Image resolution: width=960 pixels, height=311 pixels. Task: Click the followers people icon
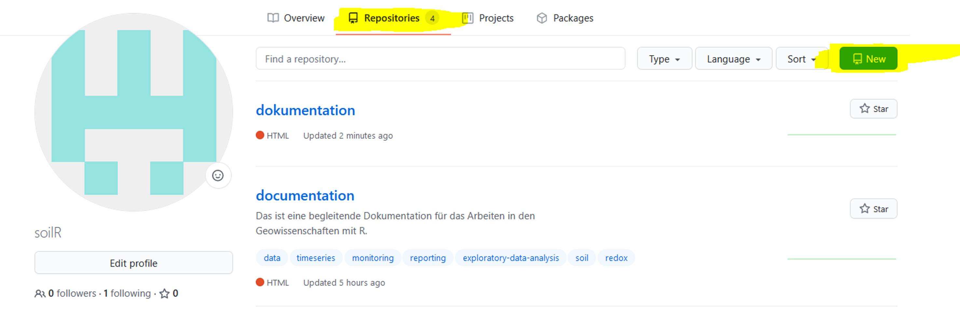click(x=40, y=293)
